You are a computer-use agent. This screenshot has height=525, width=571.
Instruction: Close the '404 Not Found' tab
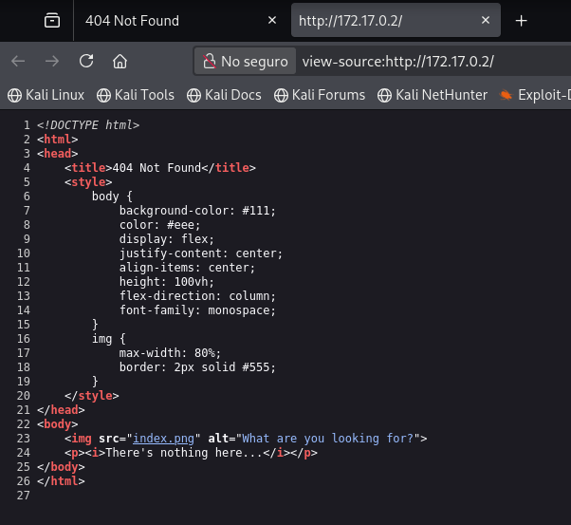click(273, 21)
